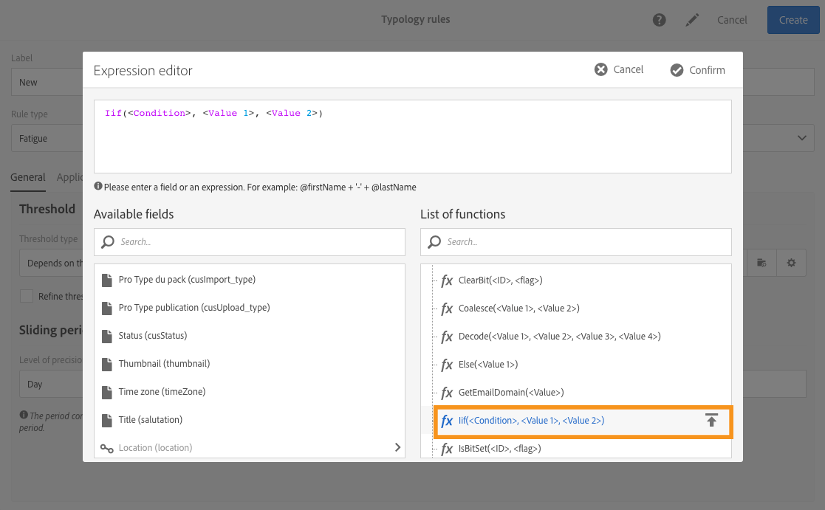825x510 pixels.
Task: Click the settings gear icon behind dialog
Action: pos(791,263)
